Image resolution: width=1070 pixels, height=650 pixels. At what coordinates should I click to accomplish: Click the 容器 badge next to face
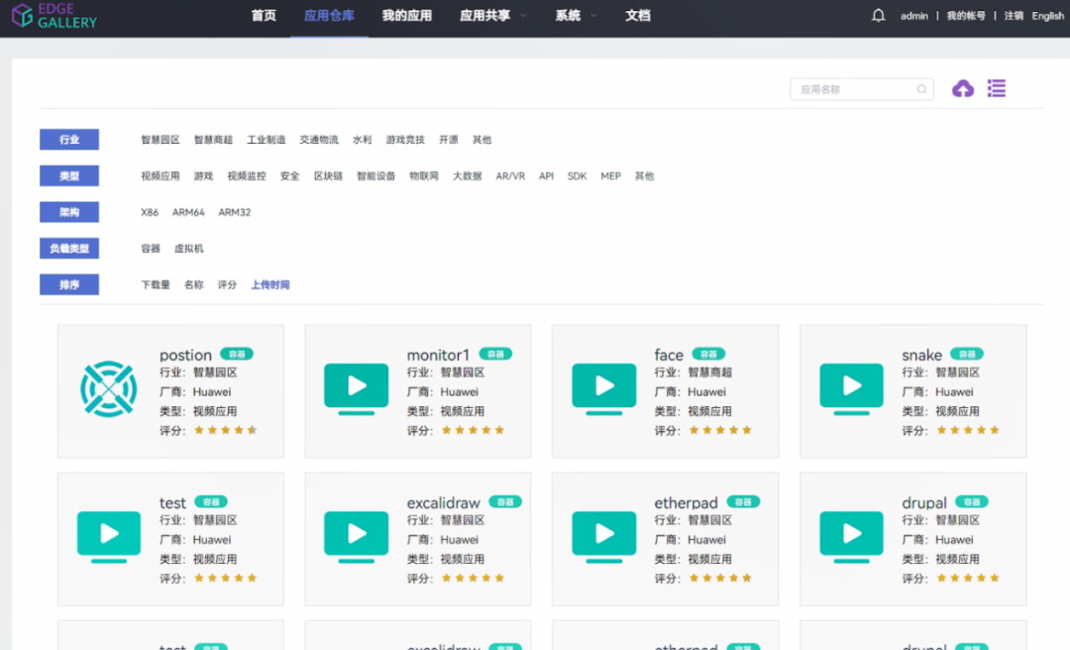(x=708, y=354)
